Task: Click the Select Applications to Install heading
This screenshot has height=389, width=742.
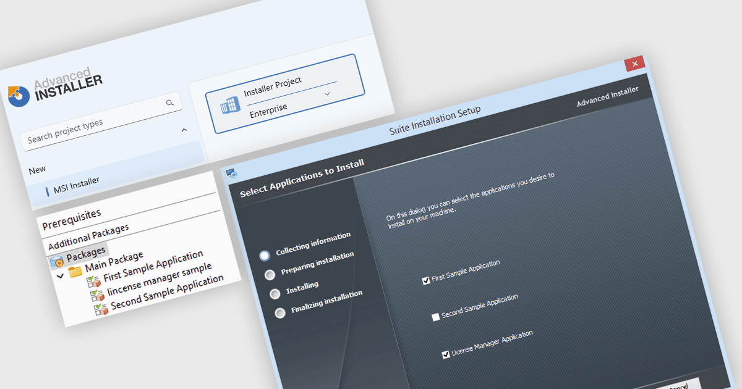Action: pyautogui.click(x=302, y=178)
